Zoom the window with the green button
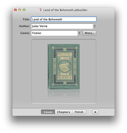127x133 pixels. coord(24,10)
